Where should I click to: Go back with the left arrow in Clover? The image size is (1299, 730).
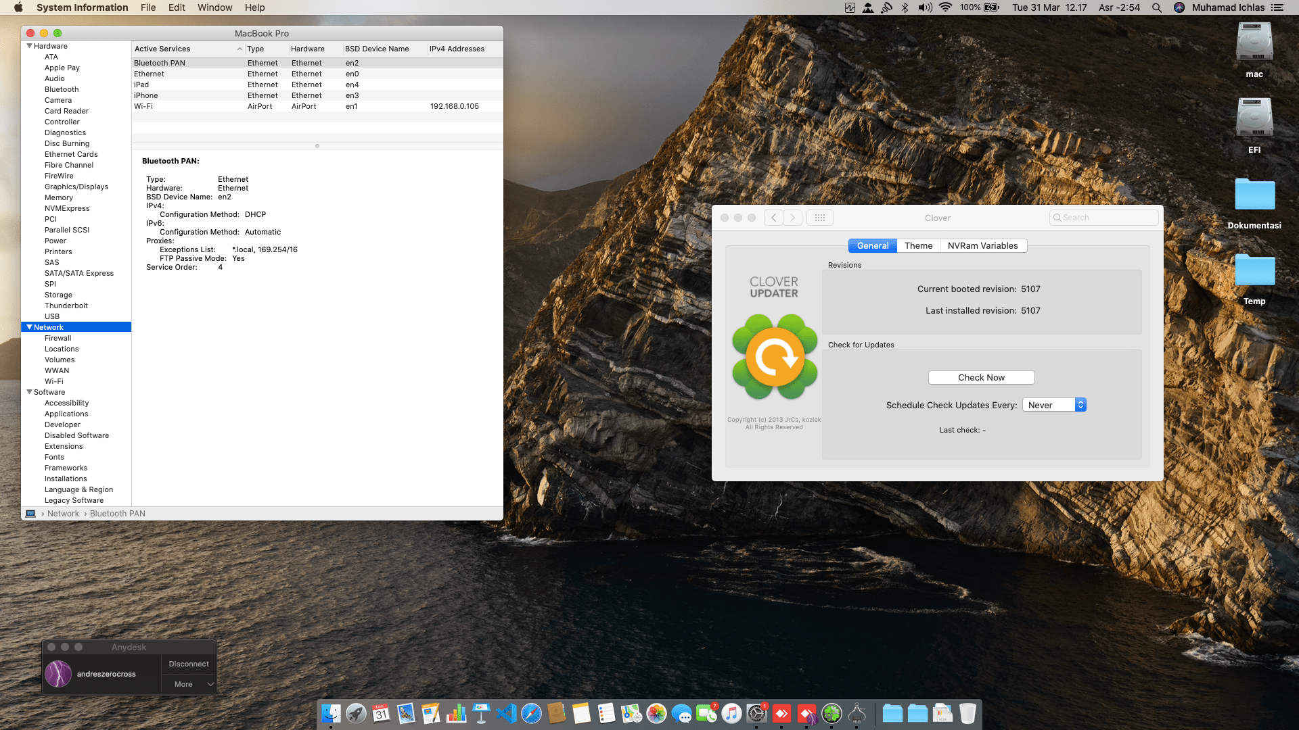click(773, 218)
